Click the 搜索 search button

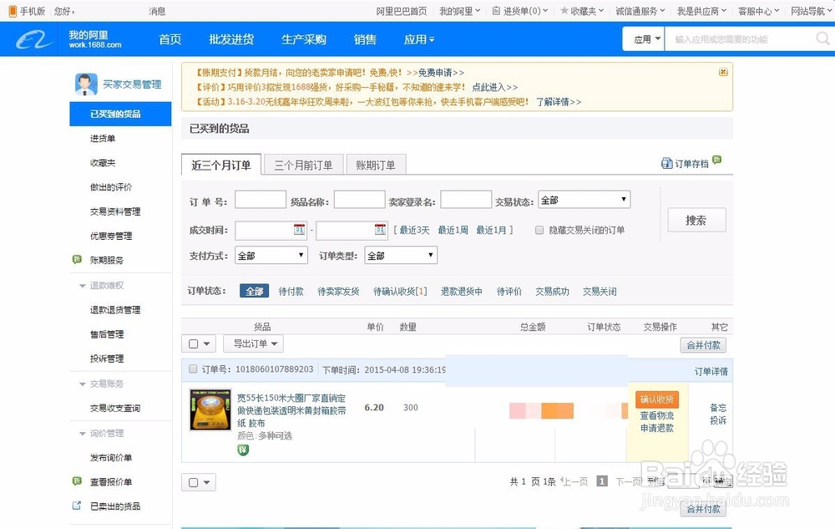[696, 220]
